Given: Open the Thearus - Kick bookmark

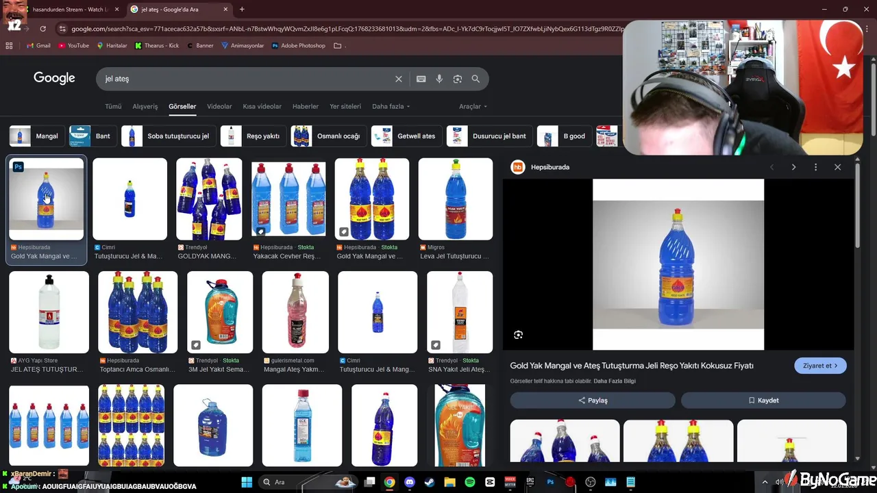Looking at the screenshot, I should 157,46.
